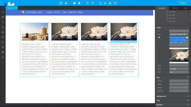Switch to desktop monitor viewport

[115, 3]
